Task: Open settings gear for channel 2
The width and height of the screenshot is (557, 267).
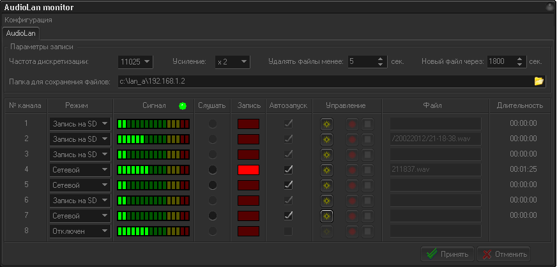Action: point(326,139)
